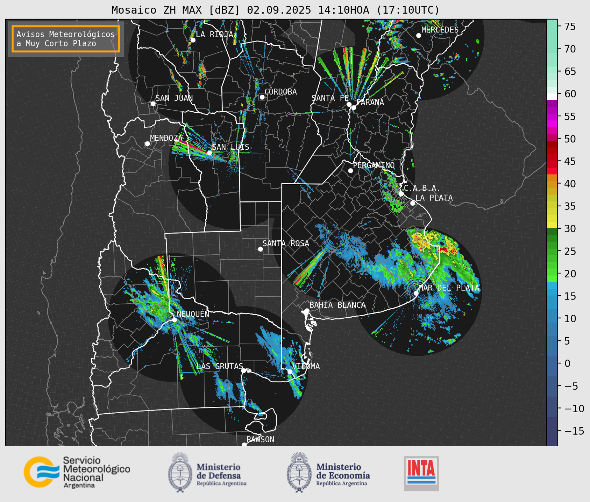Click the MENDOZA label
The height and width of the screenshot is (502, 590).
[x=166, y=138]
